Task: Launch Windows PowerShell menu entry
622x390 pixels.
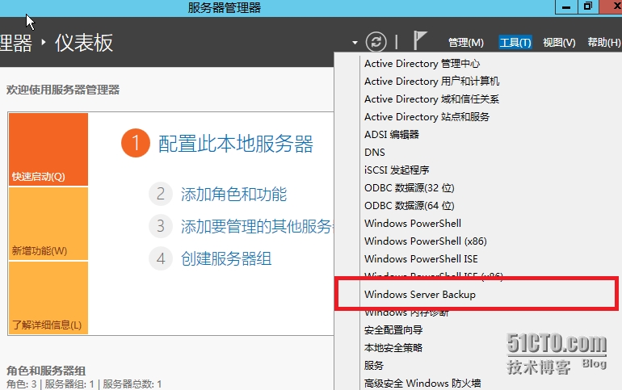Action: click(413, 223)
